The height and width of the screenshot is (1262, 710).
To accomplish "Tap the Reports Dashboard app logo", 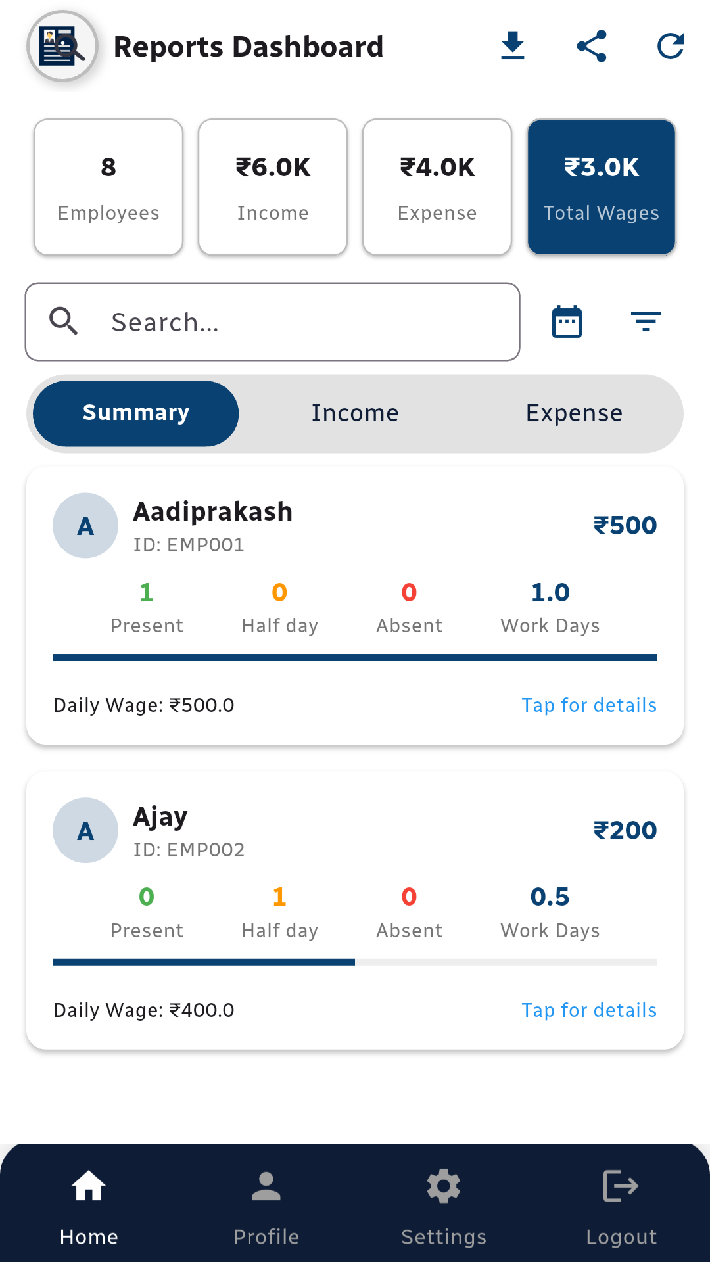I will [x=62, y=46].
